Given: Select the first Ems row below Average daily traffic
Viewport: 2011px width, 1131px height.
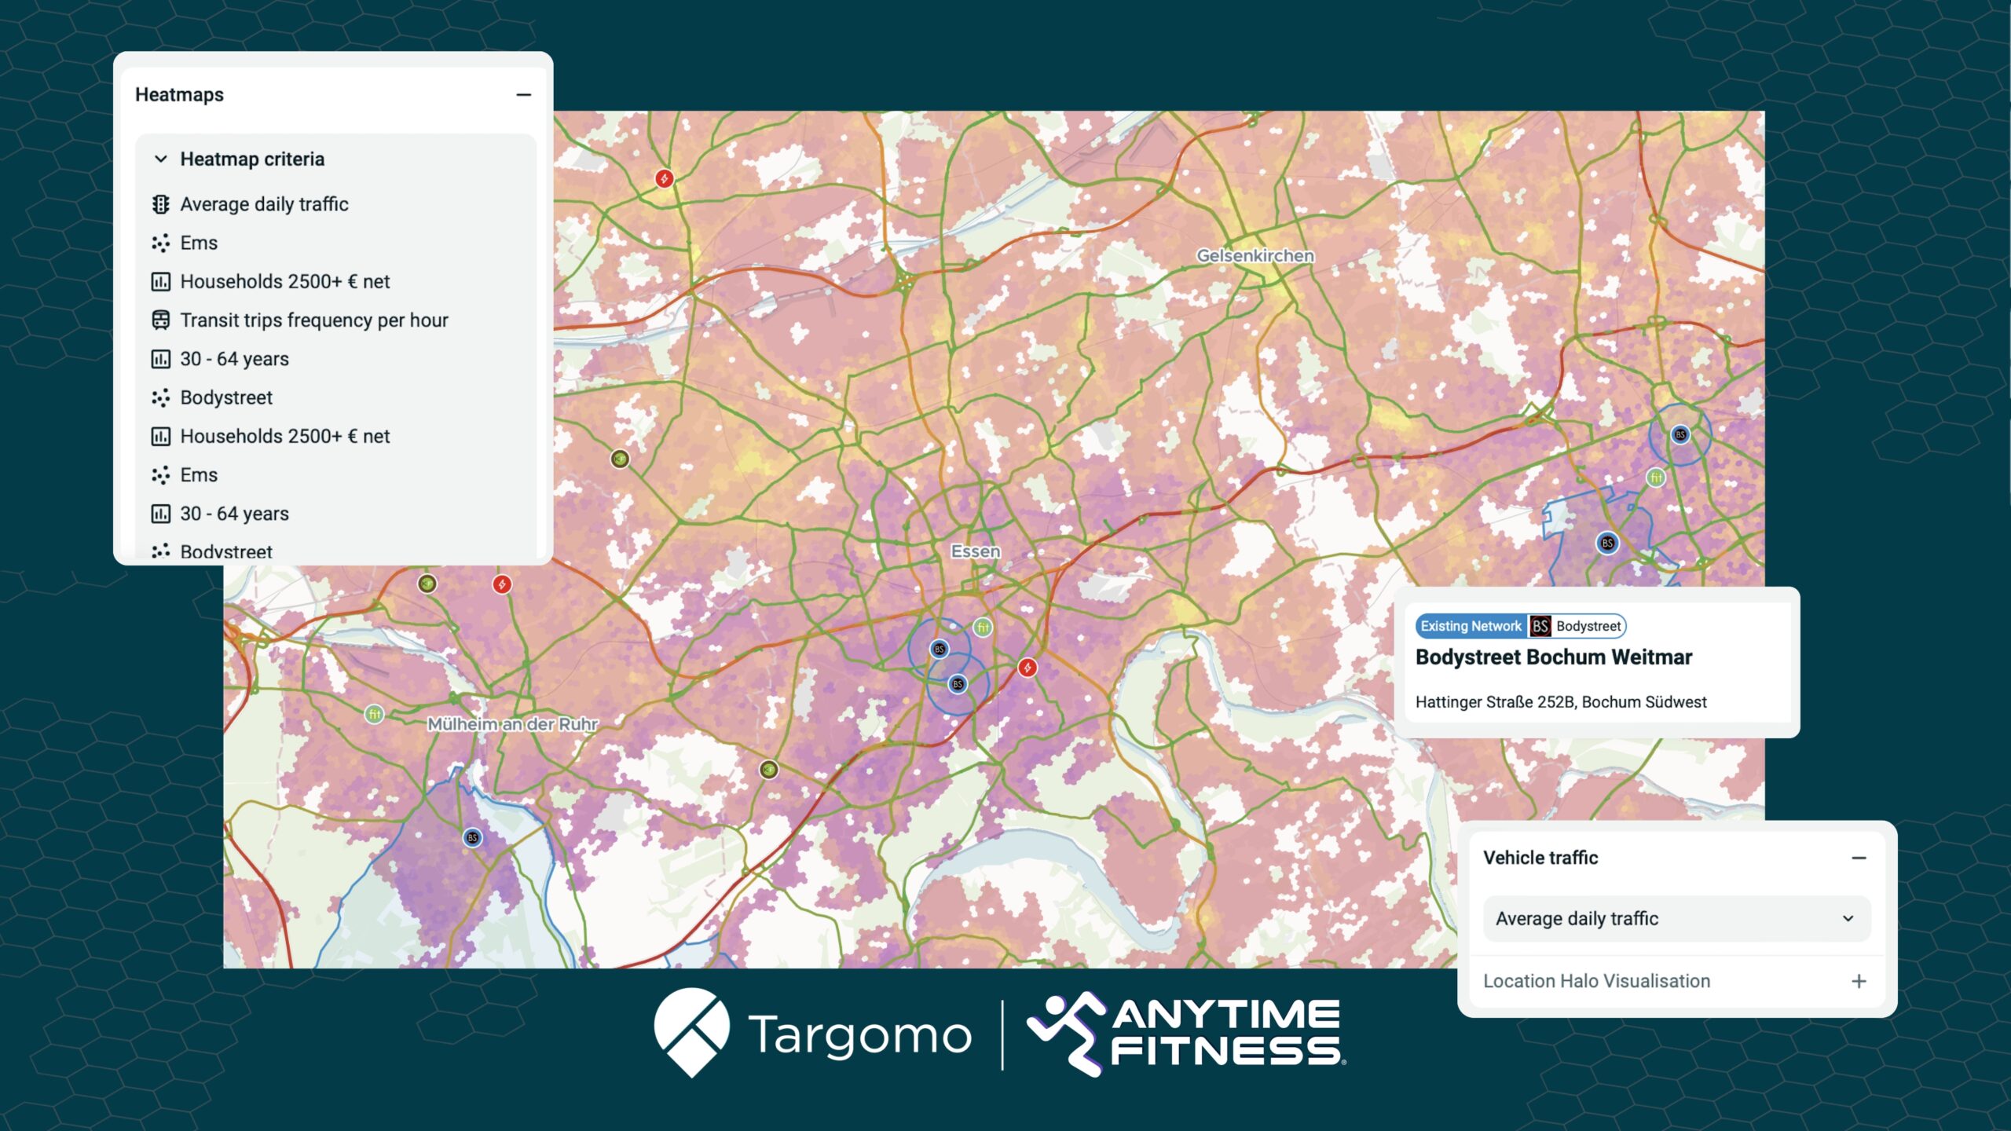Looking at the screenshot, I should (336, 243).
